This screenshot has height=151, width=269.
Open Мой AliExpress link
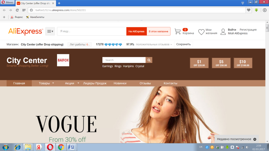(x=237, y=33)
